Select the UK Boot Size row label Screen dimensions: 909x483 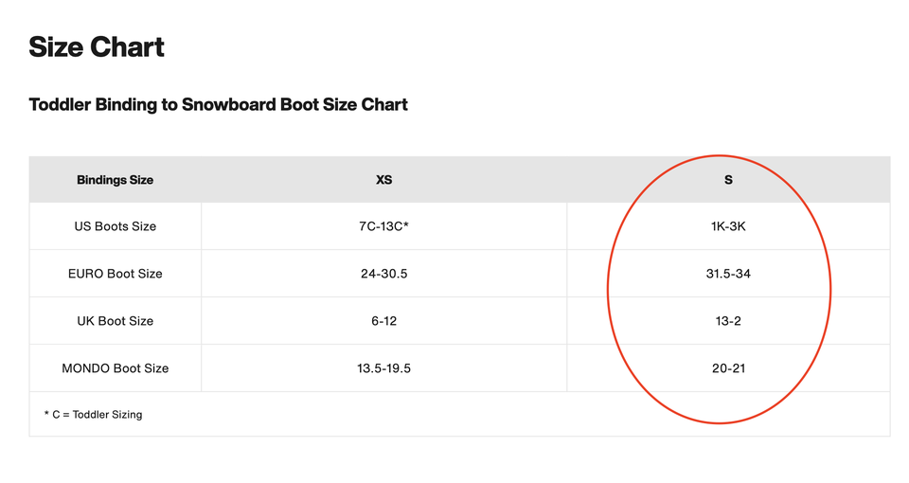pyautogui.click(x=115, y=321)
